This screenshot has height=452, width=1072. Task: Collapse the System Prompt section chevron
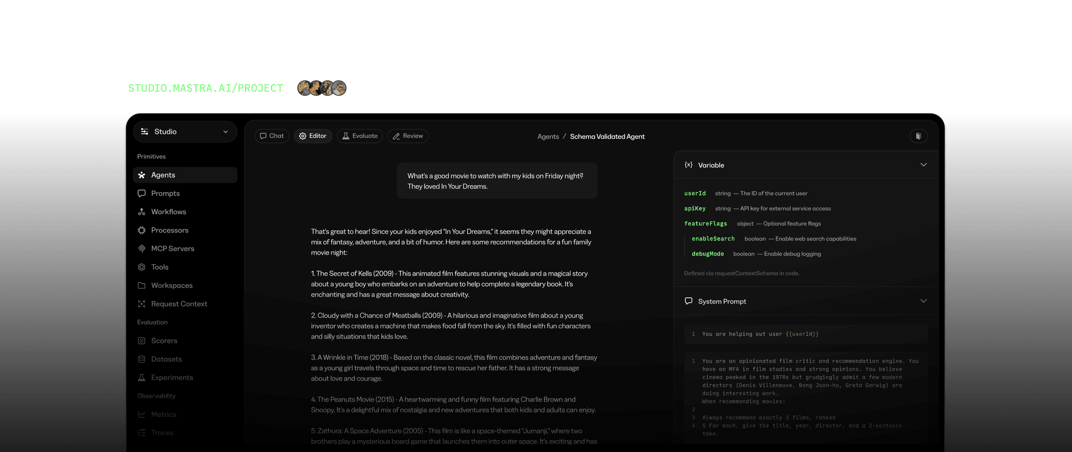[923, 301]
